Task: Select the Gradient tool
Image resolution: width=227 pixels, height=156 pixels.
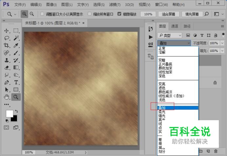Action: [16, 68]
